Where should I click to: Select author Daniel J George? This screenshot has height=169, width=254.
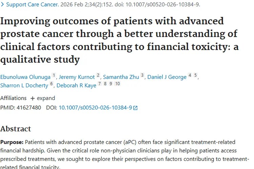point(167,77)
